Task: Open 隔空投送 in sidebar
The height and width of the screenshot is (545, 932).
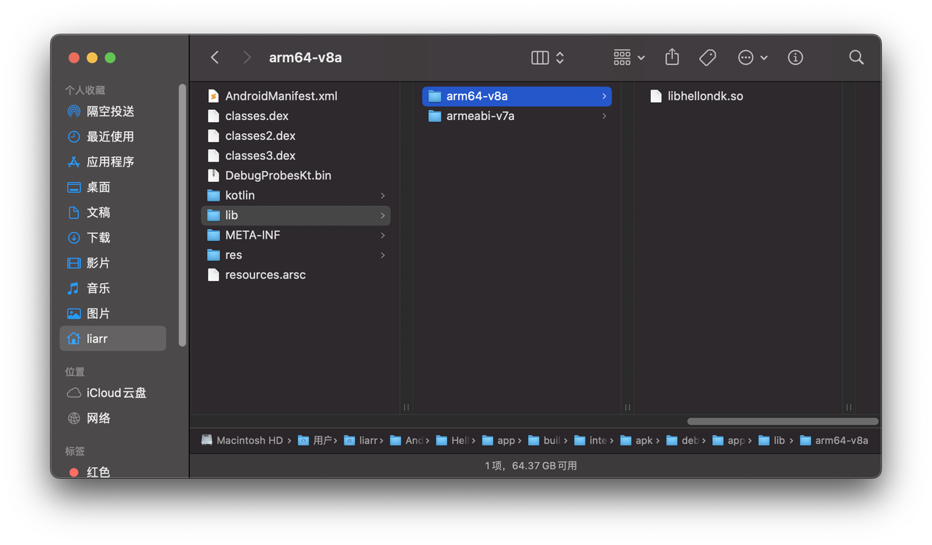Action: click(x=113, y=111)
